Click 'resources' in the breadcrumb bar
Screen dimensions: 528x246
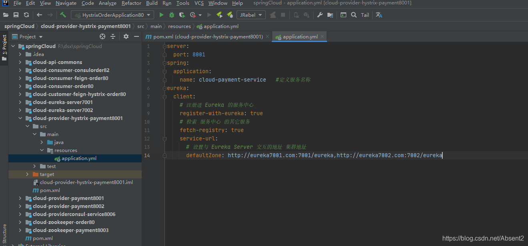(x=179, y=26)
